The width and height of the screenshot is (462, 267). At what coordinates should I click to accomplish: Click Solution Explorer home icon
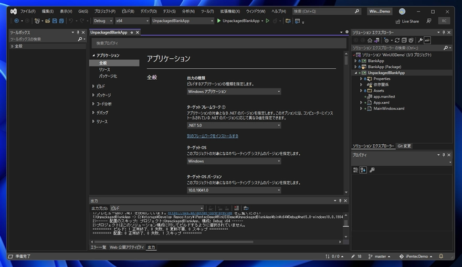coord(370,40)
